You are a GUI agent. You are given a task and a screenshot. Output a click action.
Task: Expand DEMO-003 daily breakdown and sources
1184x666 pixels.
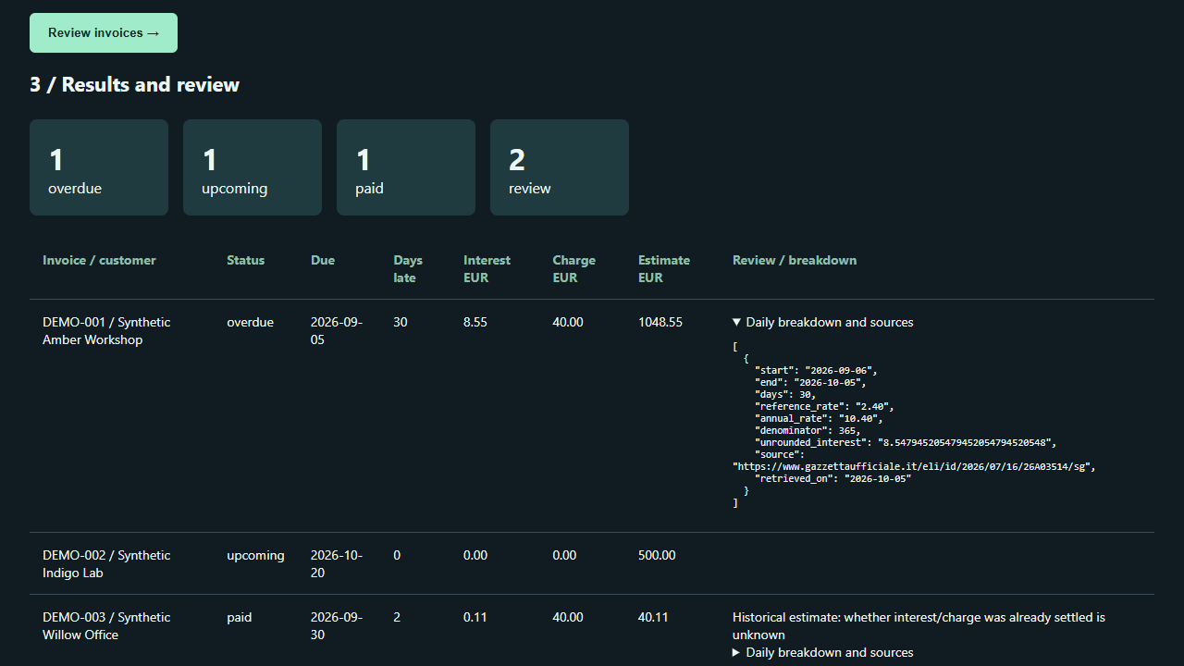click(822, 653)
